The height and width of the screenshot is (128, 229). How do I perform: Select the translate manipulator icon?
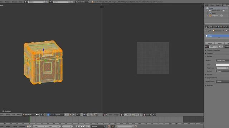pos(48,114)
